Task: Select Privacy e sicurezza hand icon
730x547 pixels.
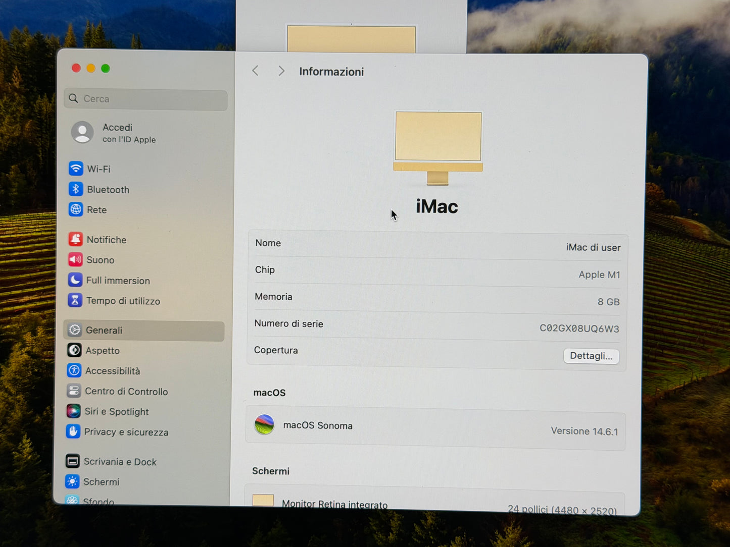Action: click(x=73, y=431)
